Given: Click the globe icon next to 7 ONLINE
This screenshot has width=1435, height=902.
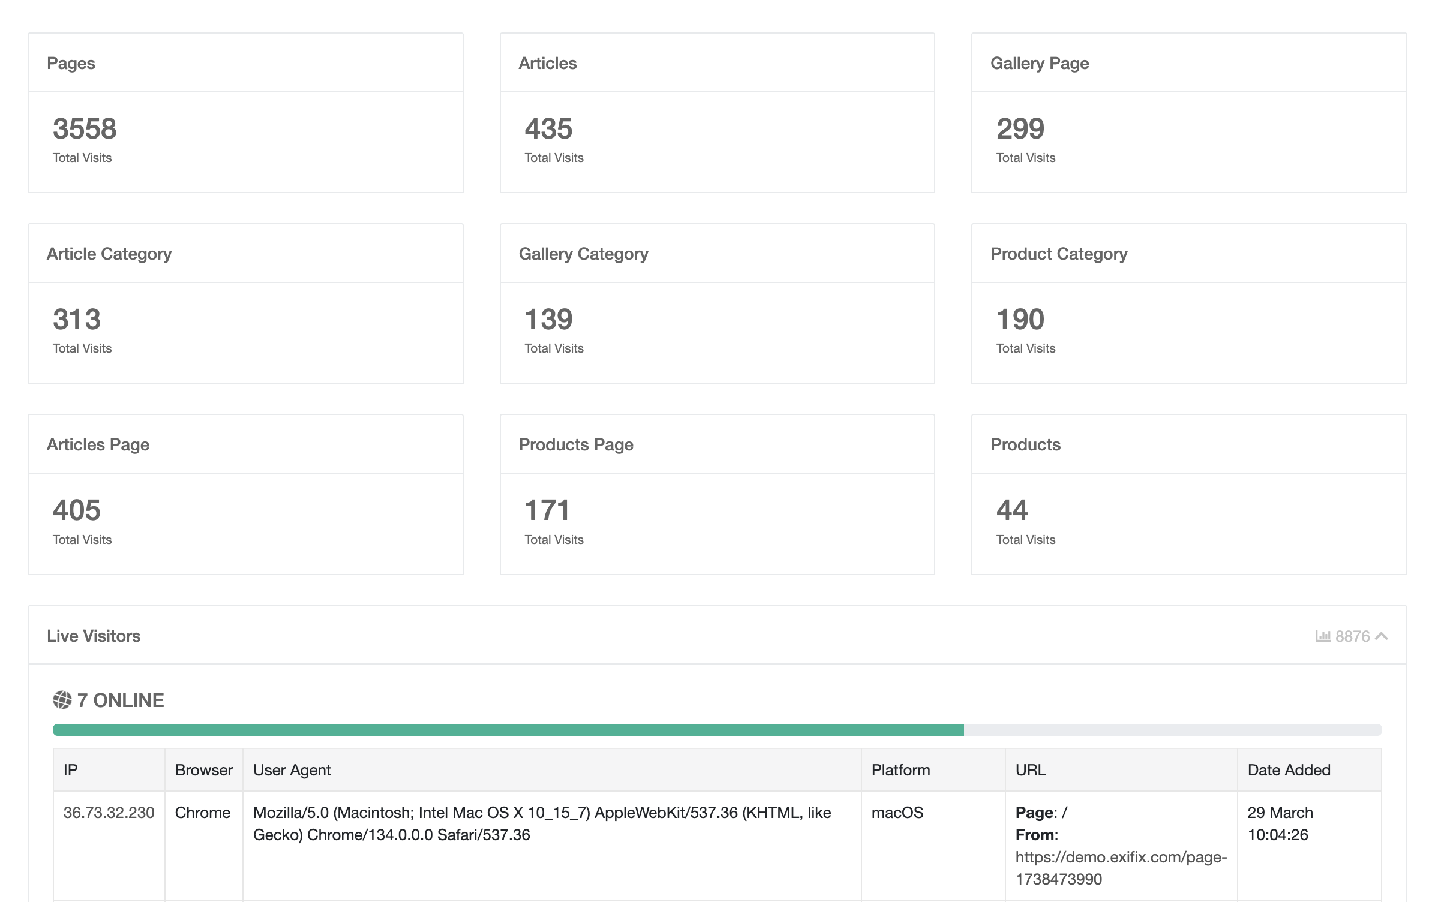Looking at the screenshot, I should (62, 700).
